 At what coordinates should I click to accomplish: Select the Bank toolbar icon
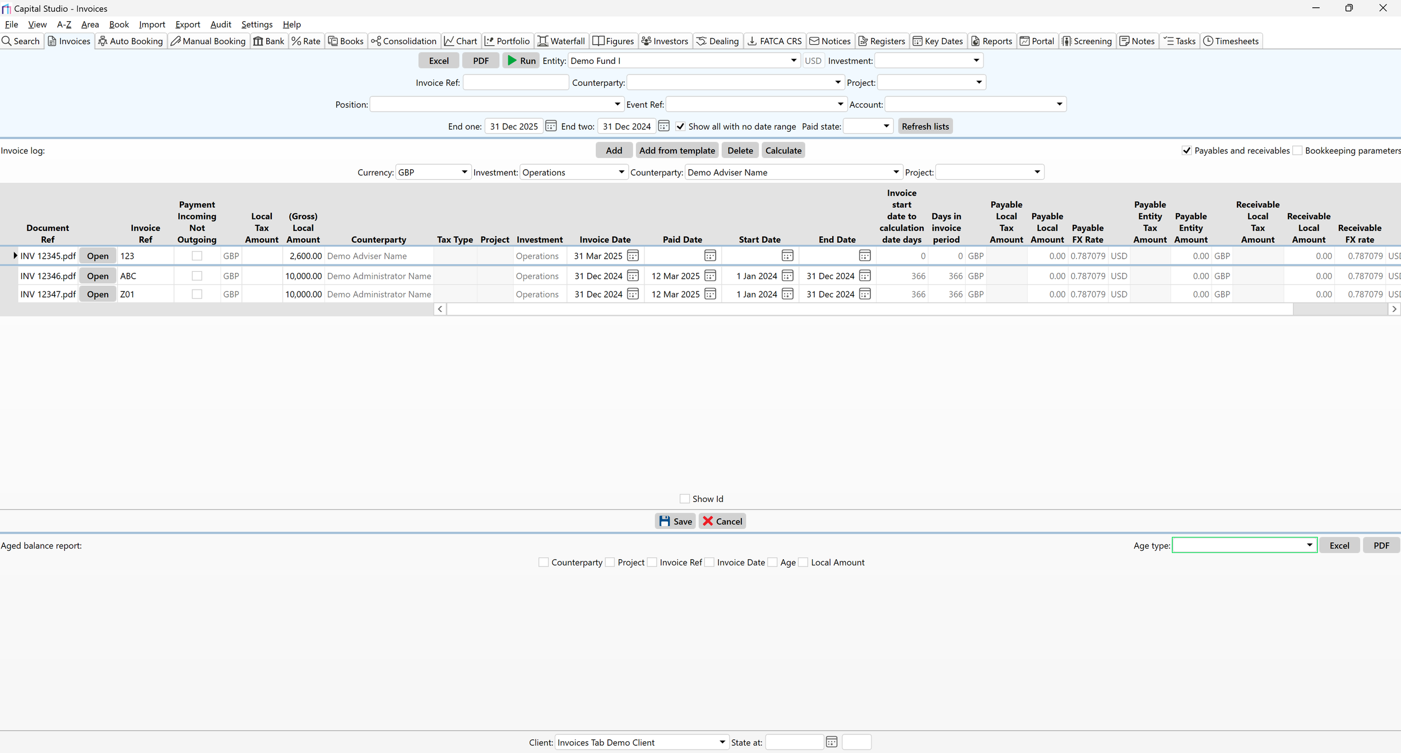coord(269,40)
